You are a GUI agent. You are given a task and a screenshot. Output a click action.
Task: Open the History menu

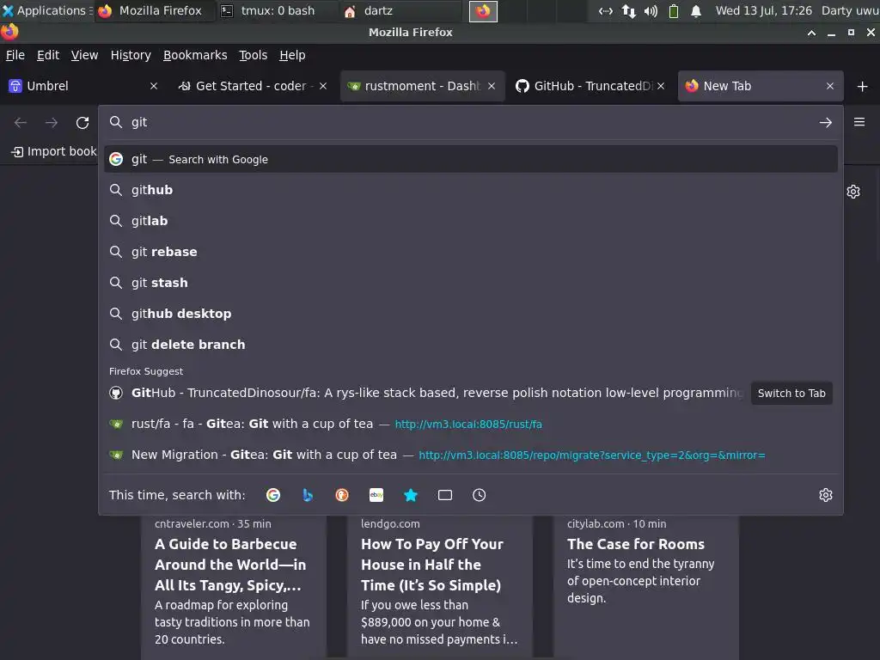coord(131,55)
